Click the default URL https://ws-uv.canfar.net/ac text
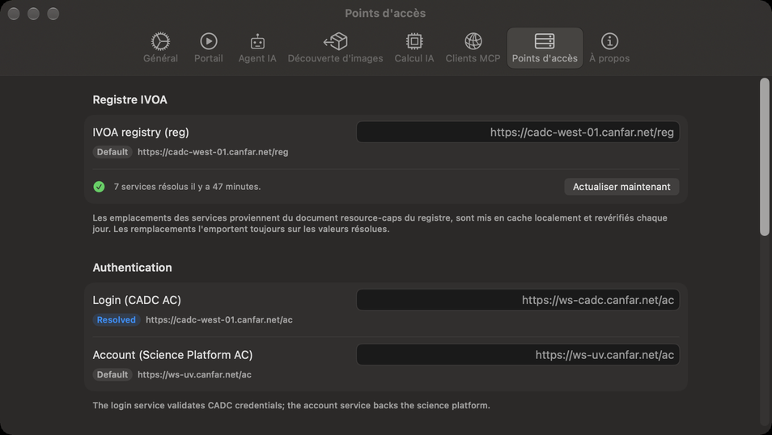 pos(194,374)
